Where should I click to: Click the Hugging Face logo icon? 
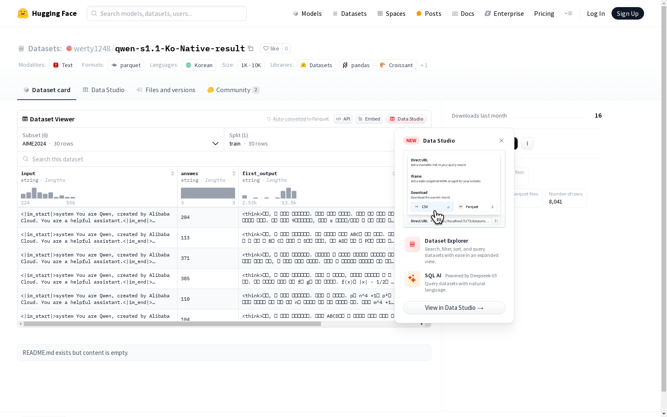[x=23, y=13]
